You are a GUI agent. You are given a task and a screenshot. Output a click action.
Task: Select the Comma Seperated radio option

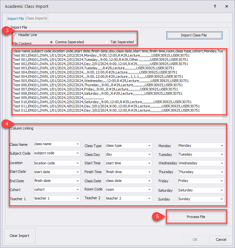point(51,42)
